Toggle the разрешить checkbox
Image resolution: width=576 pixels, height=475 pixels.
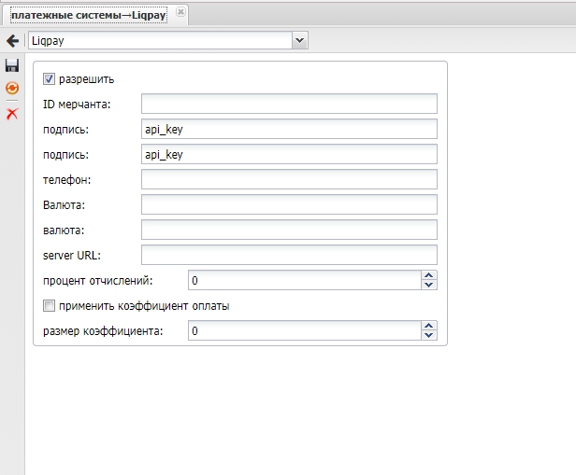(x=50, y=79)
